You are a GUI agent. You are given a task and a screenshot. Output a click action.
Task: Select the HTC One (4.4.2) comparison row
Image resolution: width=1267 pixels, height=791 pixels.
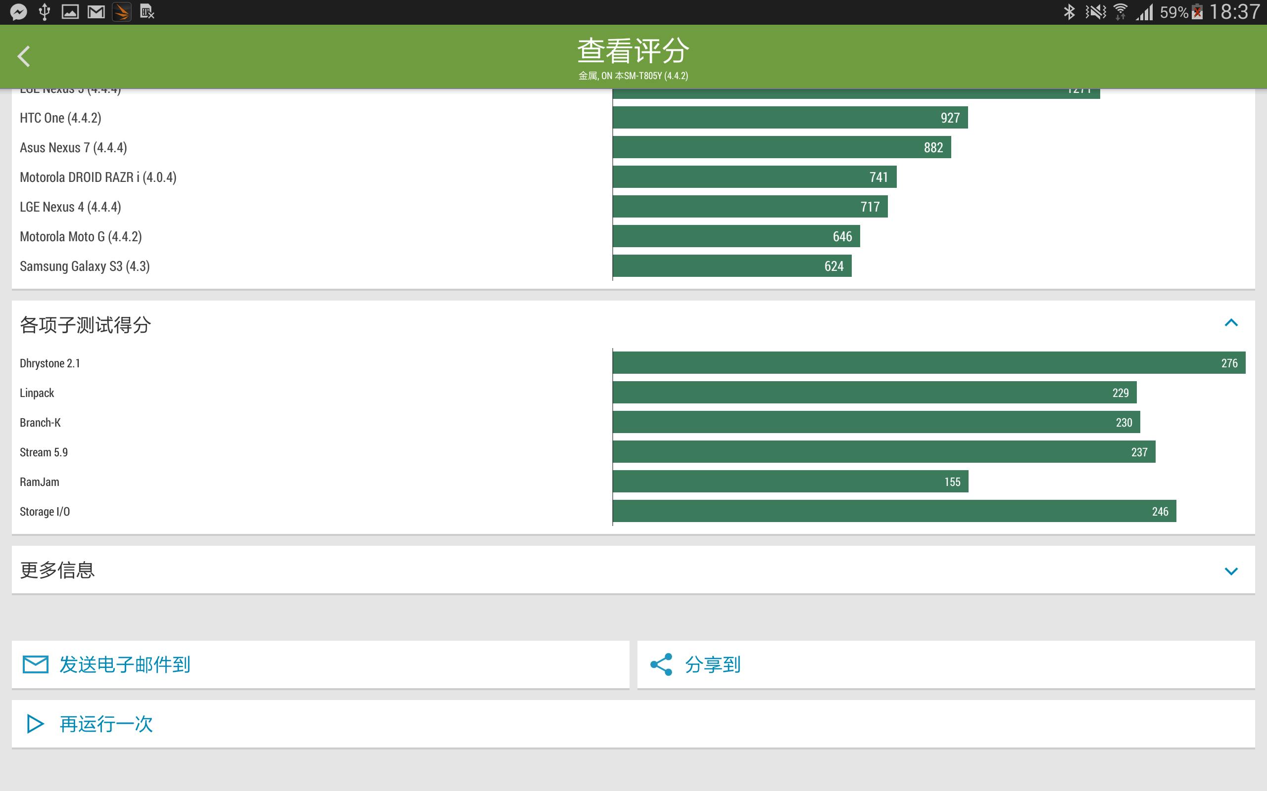coord(633,118)
